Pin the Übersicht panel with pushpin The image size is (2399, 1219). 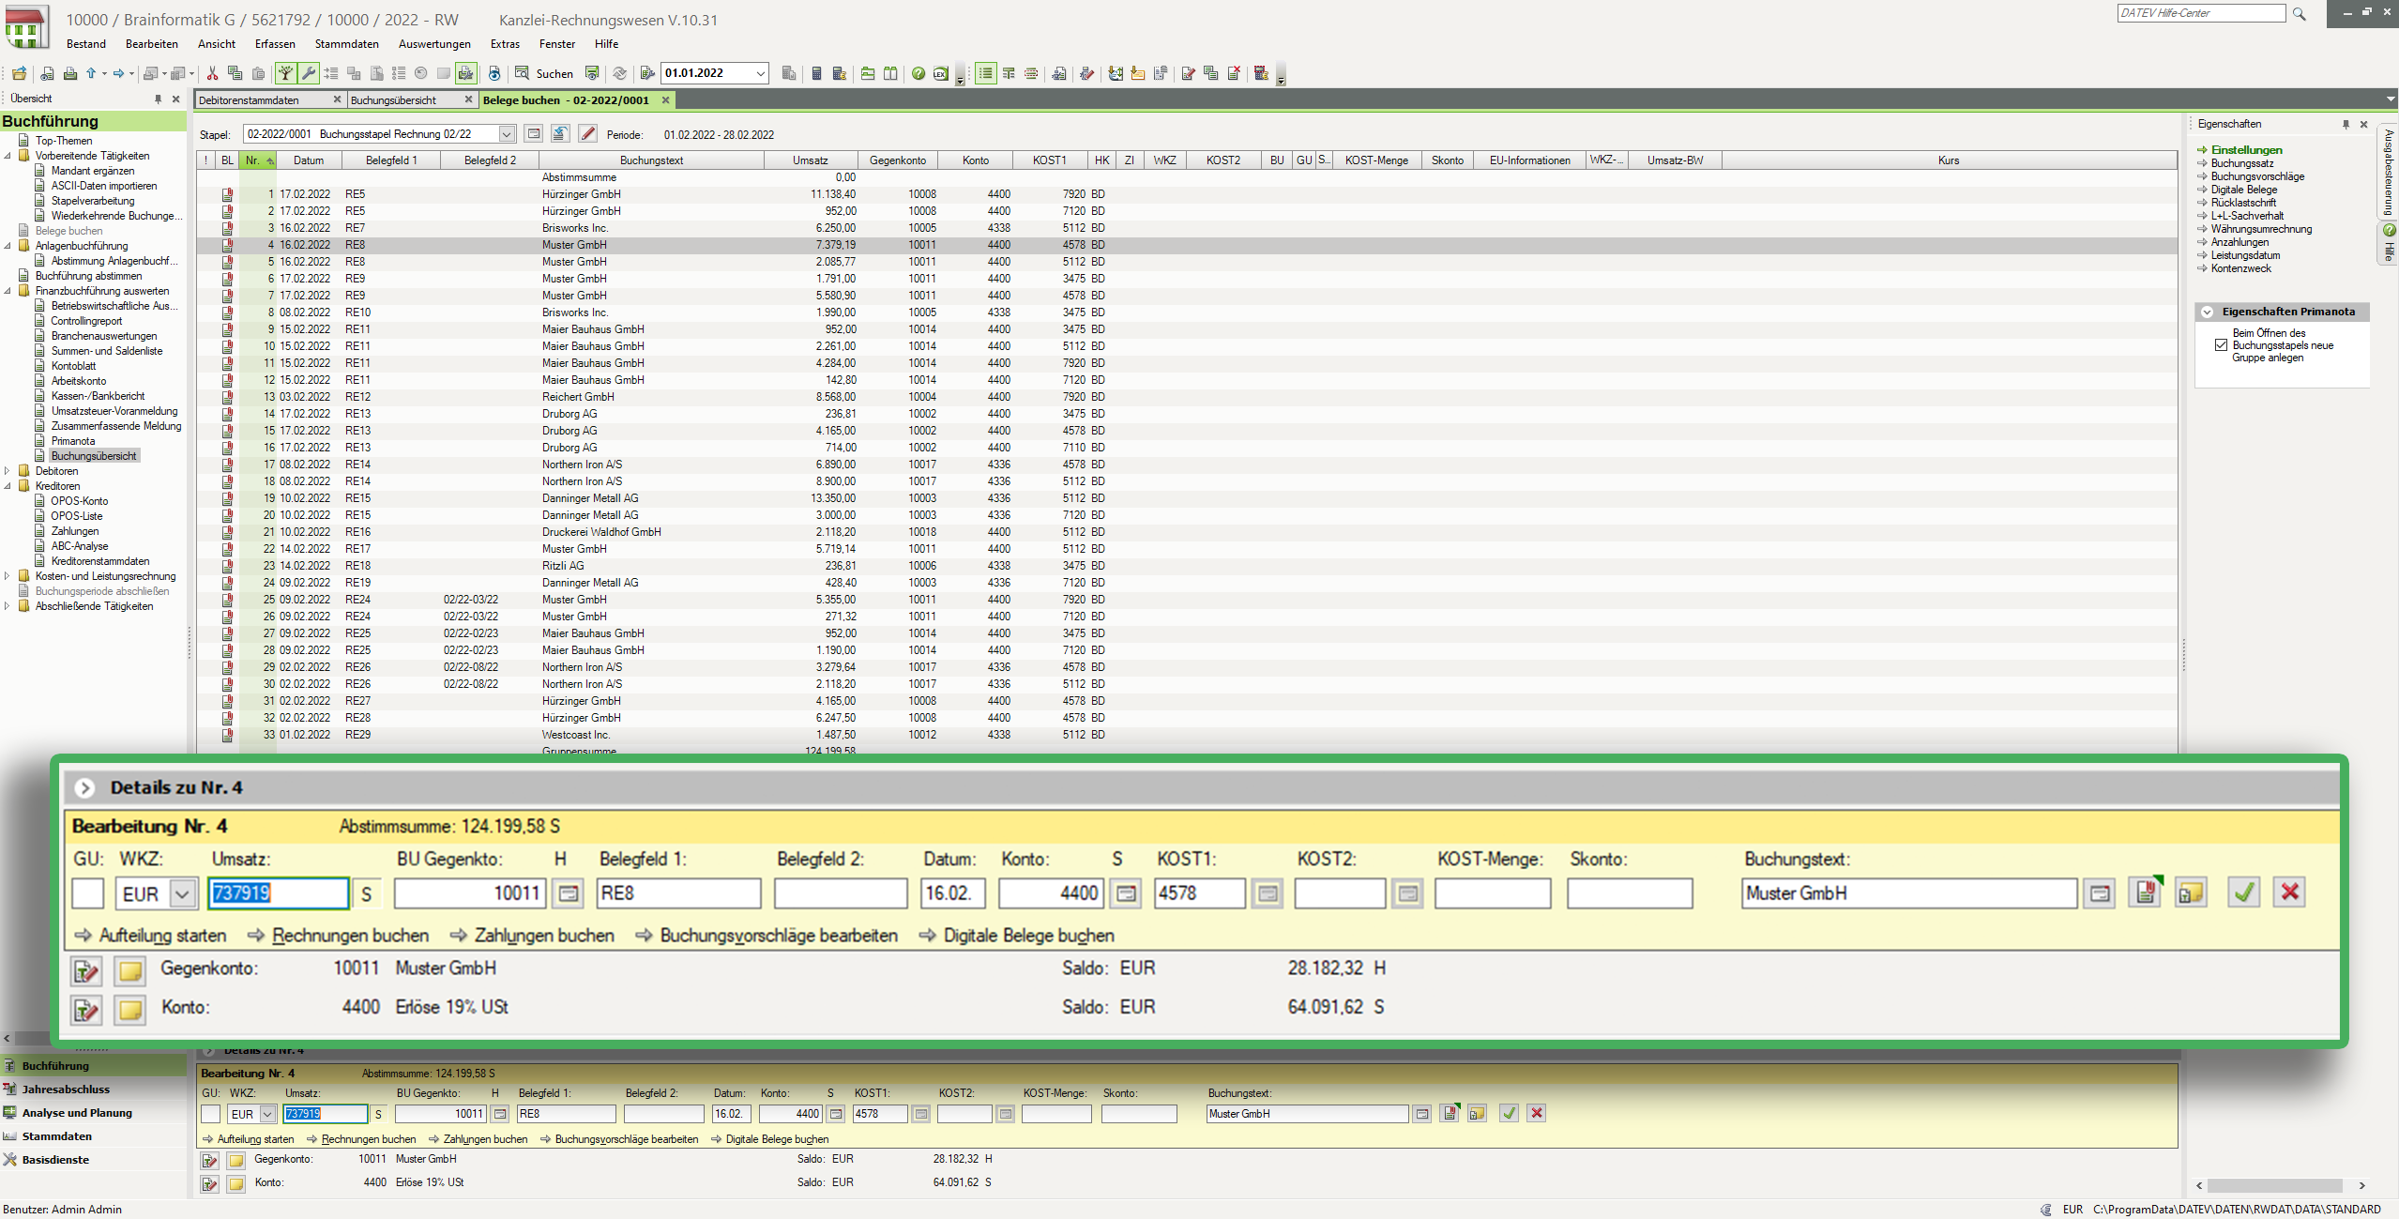tap(158, 99)
